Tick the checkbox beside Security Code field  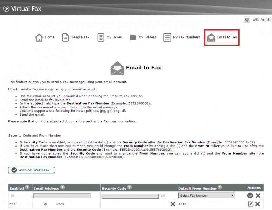pos(162,195)
